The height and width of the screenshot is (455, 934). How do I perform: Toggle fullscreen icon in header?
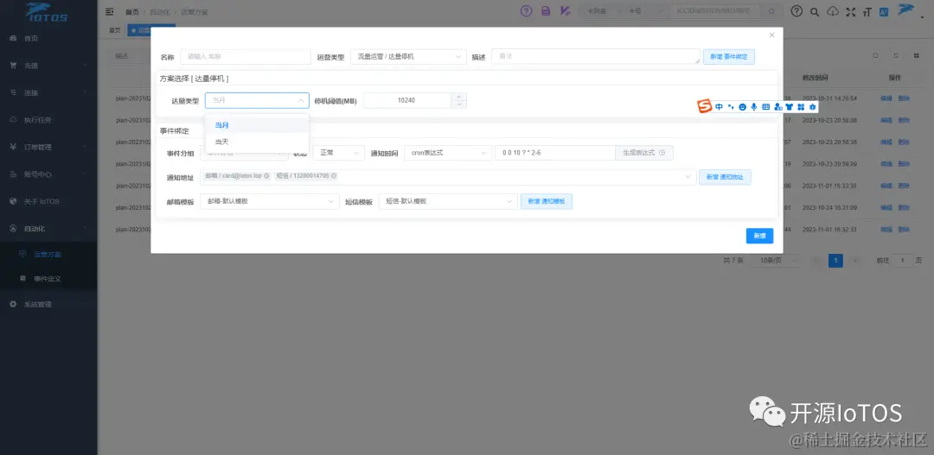pyautogui.click(x=851, y=11)
